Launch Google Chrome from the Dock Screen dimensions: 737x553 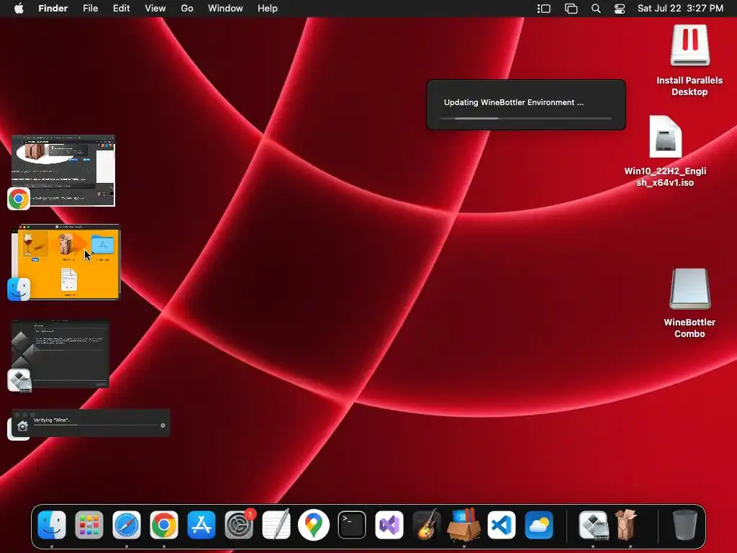pyautogui.click(x=164, y=525)
